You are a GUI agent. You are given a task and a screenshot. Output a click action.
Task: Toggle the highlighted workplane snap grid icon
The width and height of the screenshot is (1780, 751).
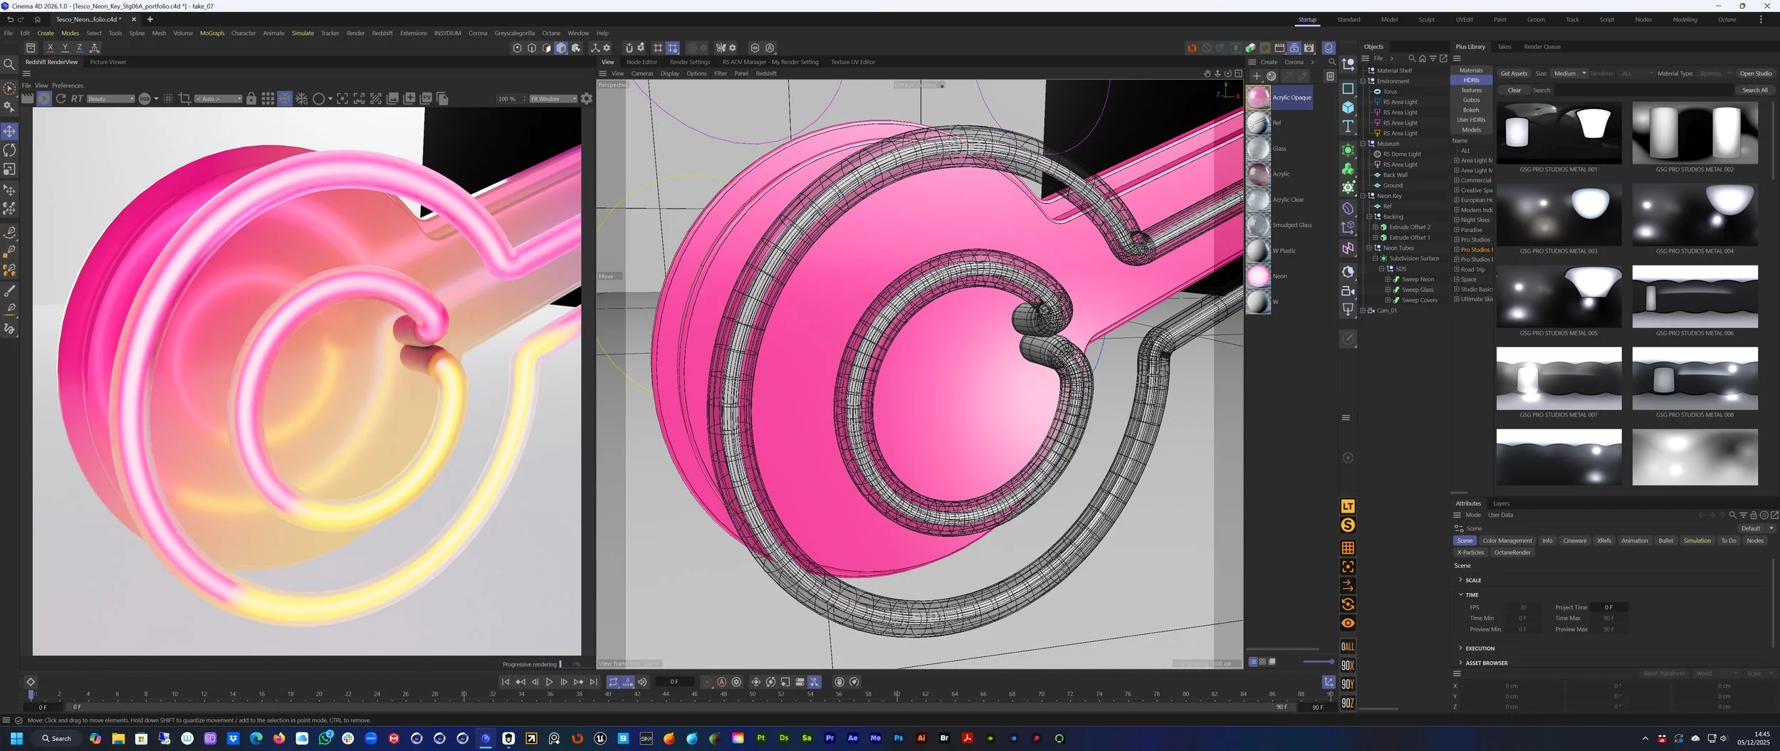coord(672,48)
